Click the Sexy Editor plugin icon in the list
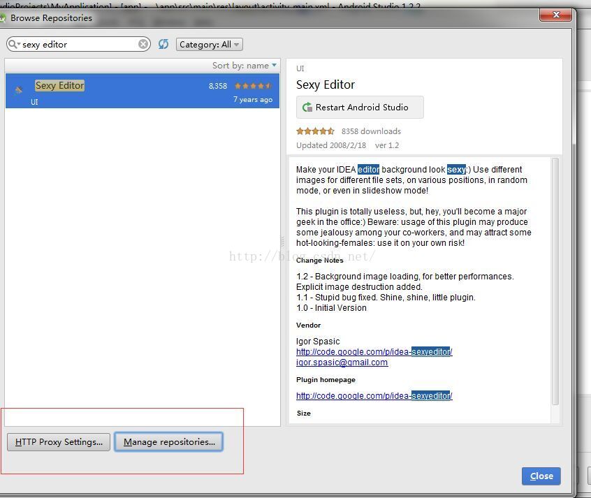This screenshot has width=591, height=498. coord(18,90)
